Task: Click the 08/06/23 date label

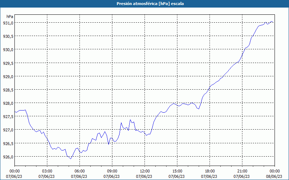Action: [274, 176]
